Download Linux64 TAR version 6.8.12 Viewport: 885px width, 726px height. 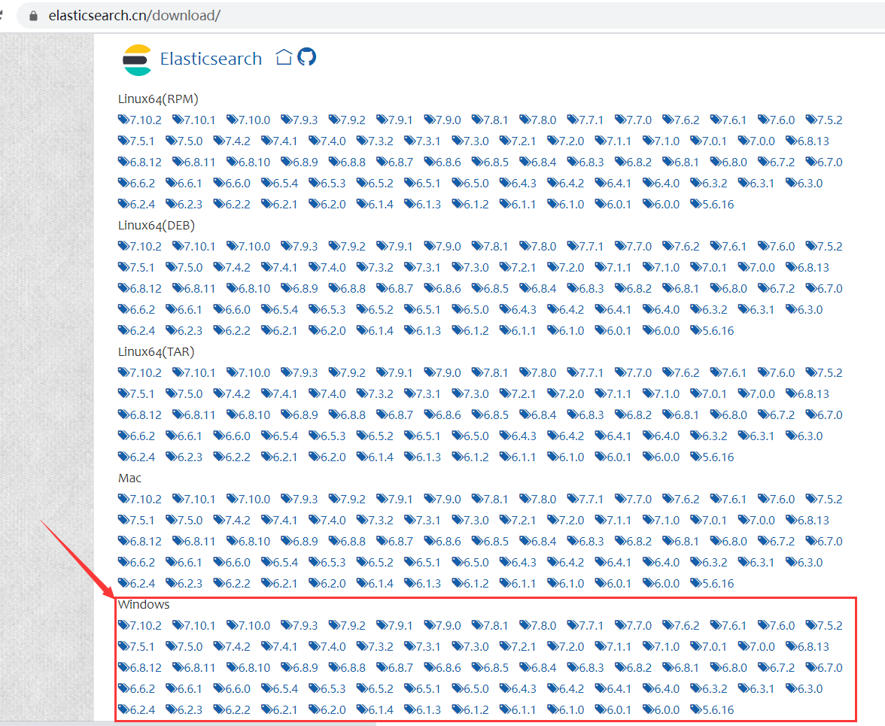[x=139, y=415]
